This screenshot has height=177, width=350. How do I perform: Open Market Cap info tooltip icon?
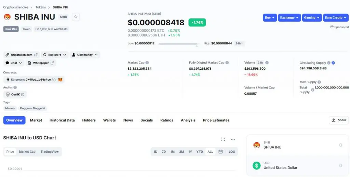click(x=147, y=63)
